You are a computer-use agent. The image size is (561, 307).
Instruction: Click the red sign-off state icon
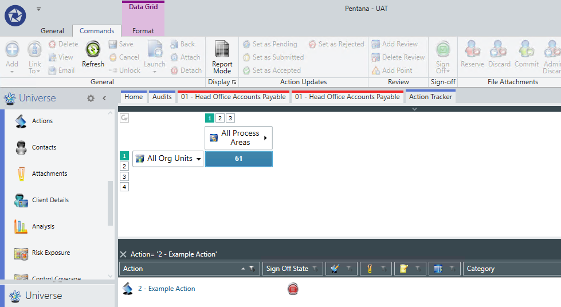coord(293,289)
